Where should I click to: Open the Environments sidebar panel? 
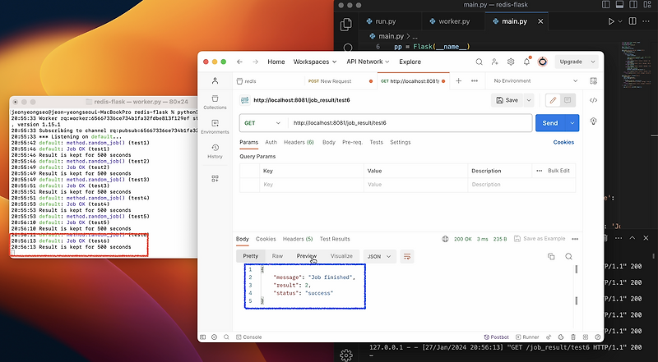(215, 126)
